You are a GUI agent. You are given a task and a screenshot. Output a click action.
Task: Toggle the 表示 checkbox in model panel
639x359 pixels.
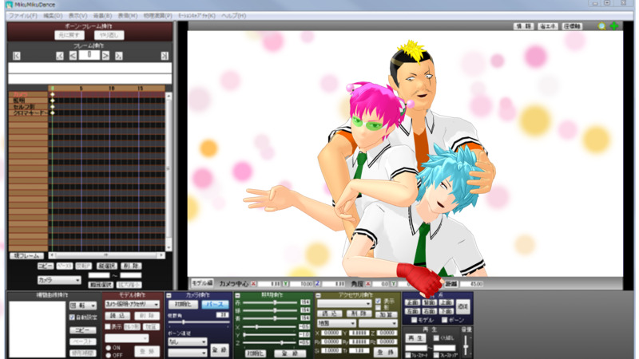tap(108, 326)
